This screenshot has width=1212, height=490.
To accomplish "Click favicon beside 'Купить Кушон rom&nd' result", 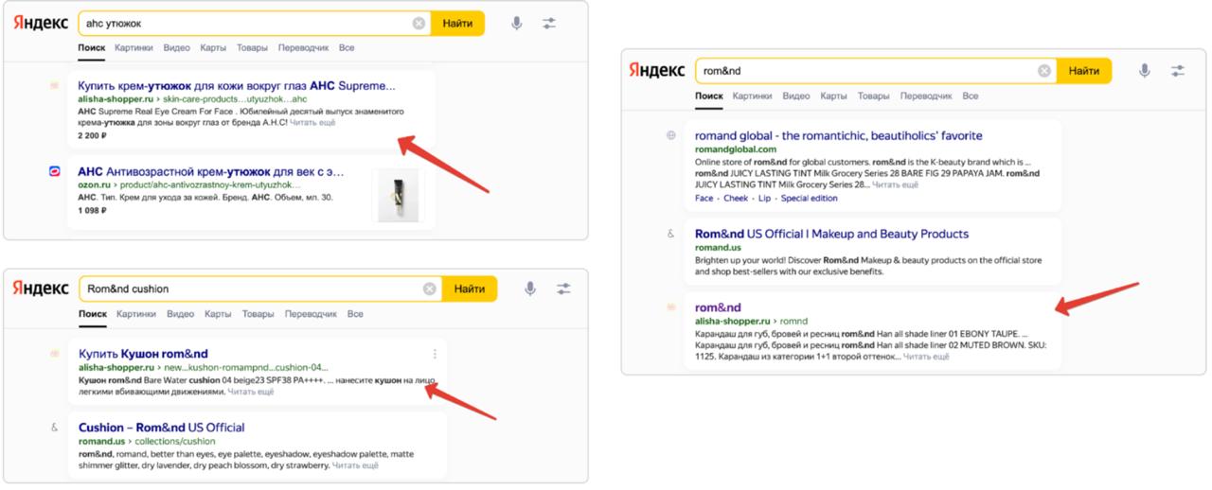I will [54, 354].
